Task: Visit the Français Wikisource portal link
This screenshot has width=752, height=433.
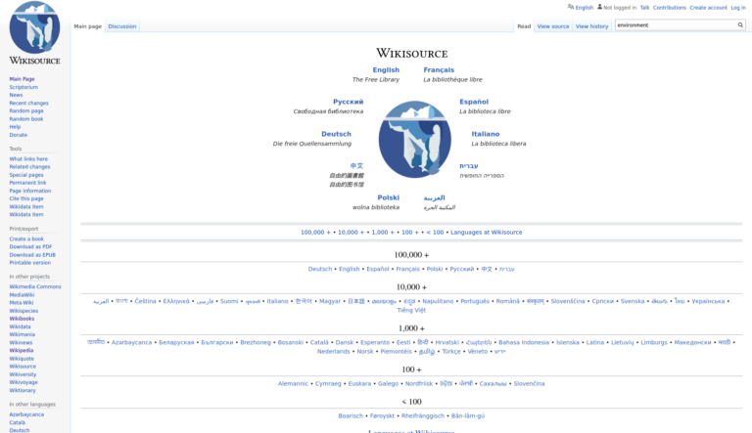Action: coord(439,70)
